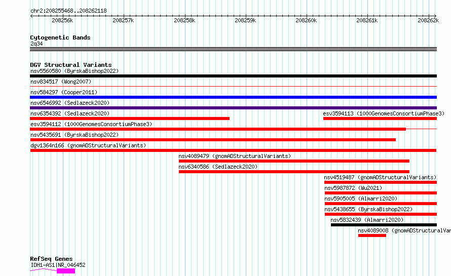Select the red bar under nsv6354392
The width and height of the screenshot is (451, 276).
tap(130, 119)
